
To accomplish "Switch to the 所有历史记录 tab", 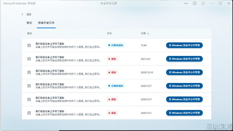I will click(x=46, y=23).
